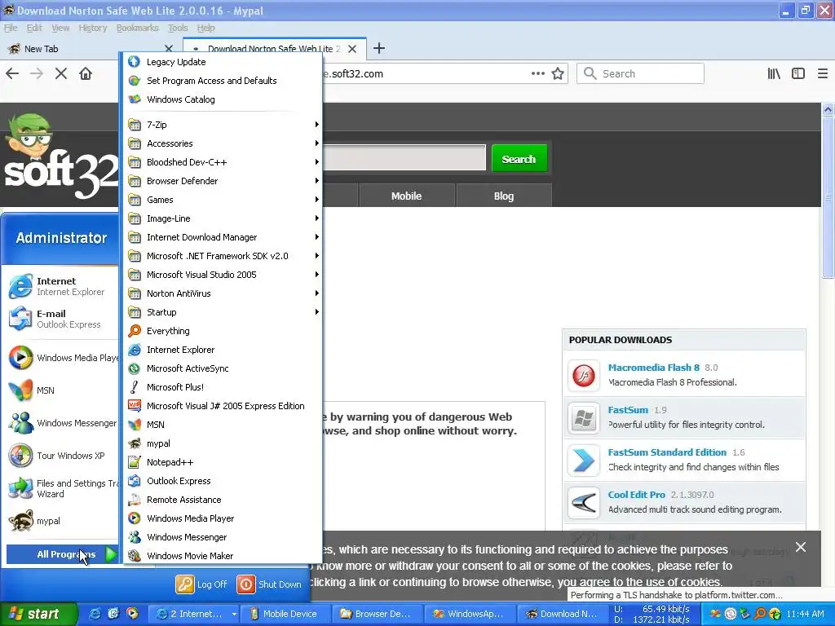
Task: Click the Shut Down button
Action: click(269, 584)
